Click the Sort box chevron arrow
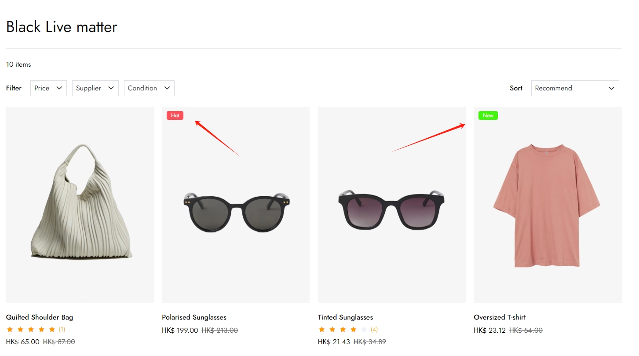This screenshot has width=639, height=356. (611, 88)
